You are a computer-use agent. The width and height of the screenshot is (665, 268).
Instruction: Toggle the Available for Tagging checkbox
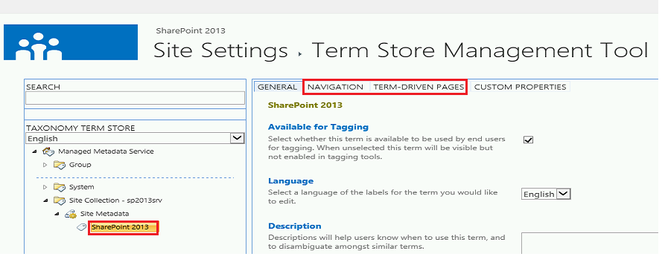point(529,140)
